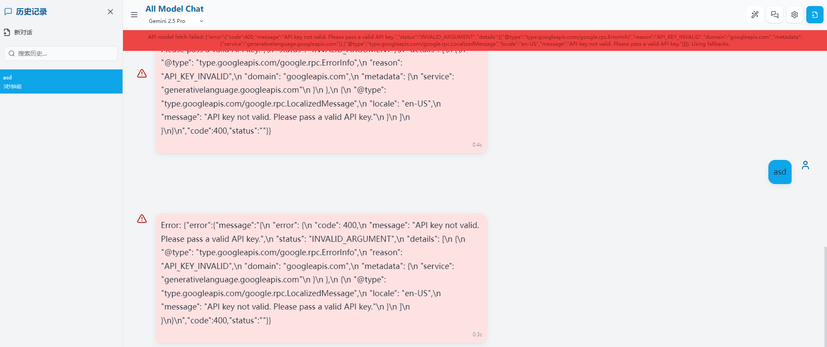Image resolution: width=827 pixels, height=347 pixels.
Task: Click the blue new file icon button
Action: point(814,15)
